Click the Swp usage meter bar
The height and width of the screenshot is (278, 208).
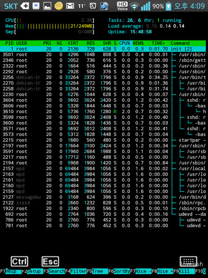[x=50, y=32]
